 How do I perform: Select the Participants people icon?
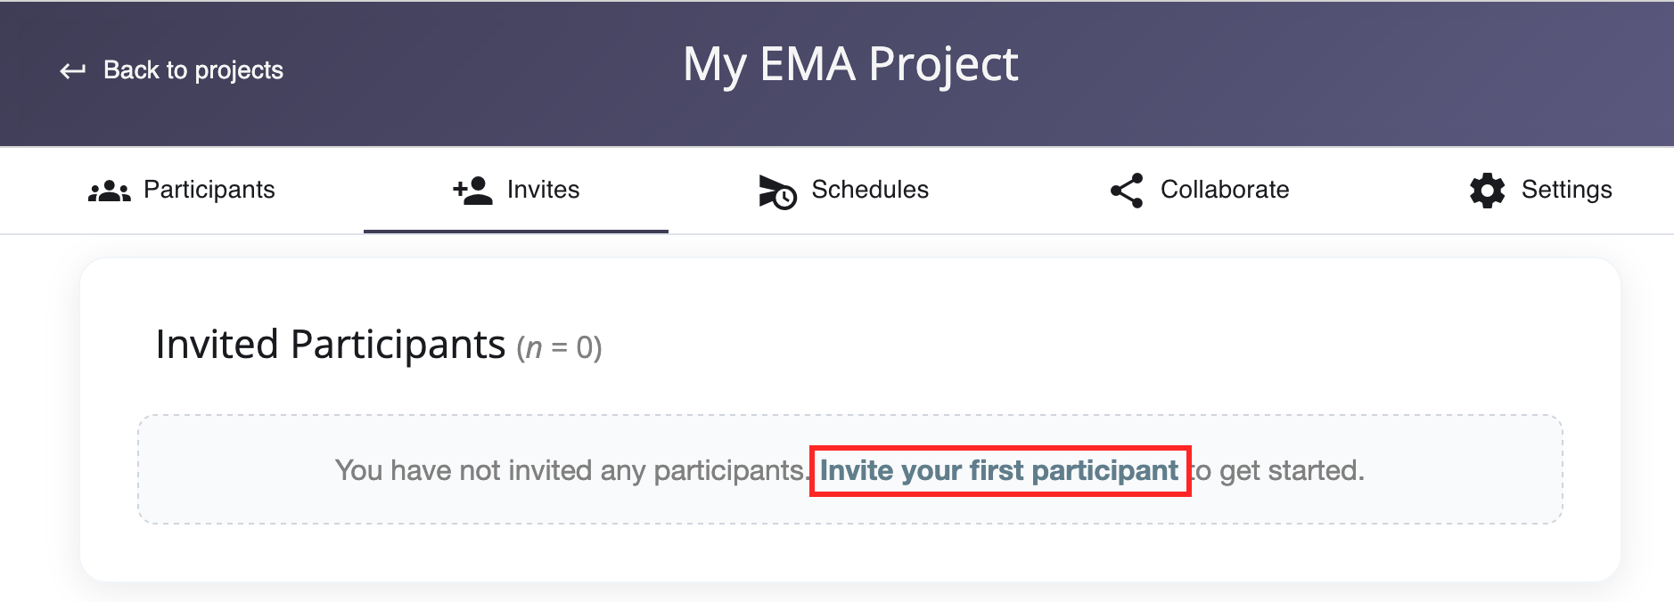110,189
